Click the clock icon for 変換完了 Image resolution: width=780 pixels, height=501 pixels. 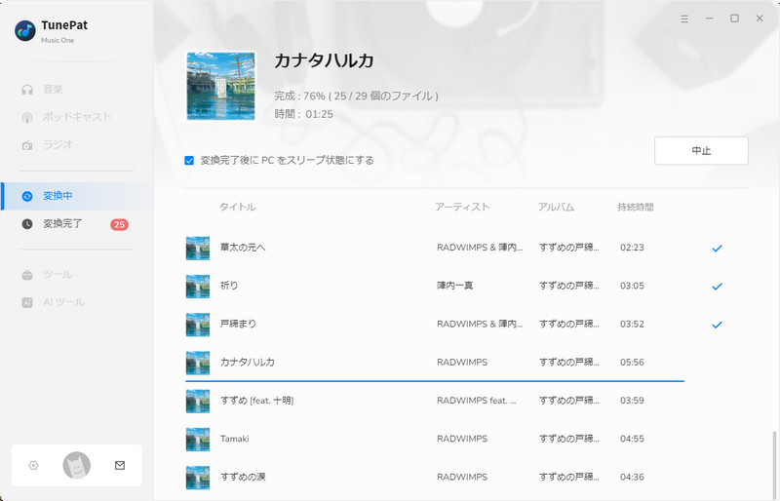point(27,224)
